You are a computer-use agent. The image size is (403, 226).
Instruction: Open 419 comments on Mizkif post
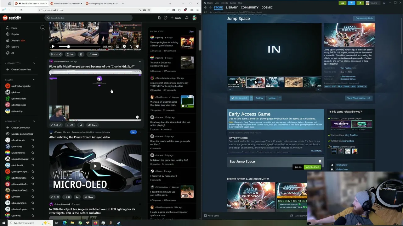(70, 125)
